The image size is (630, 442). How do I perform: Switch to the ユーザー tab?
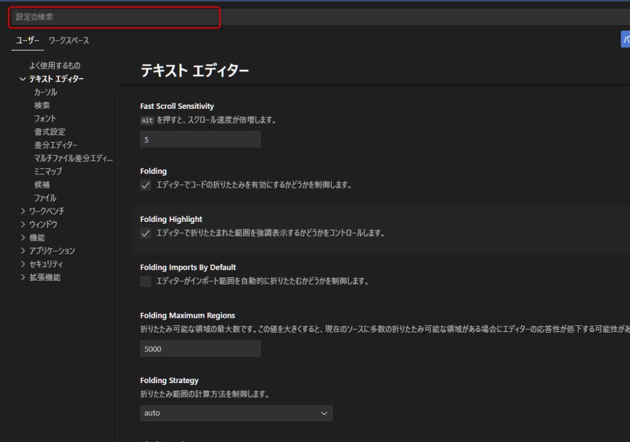27,40
